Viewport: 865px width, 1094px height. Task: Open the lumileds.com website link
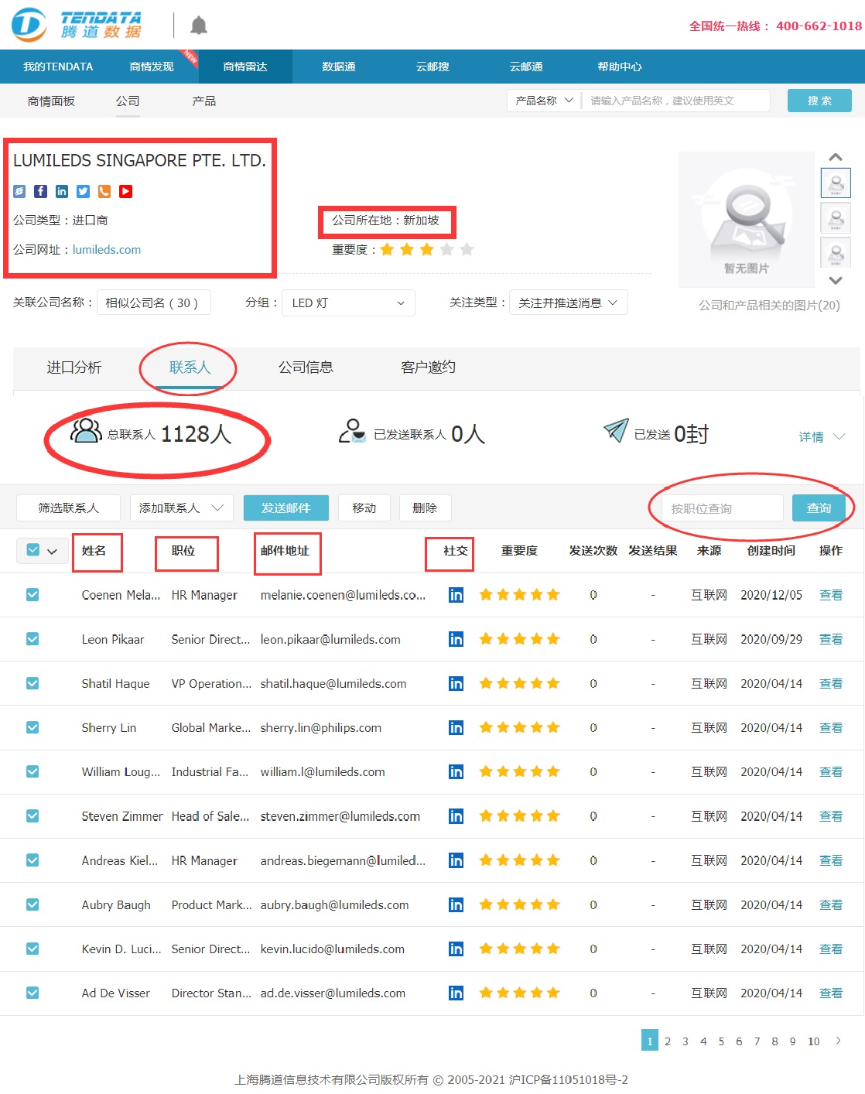point(107,250)
